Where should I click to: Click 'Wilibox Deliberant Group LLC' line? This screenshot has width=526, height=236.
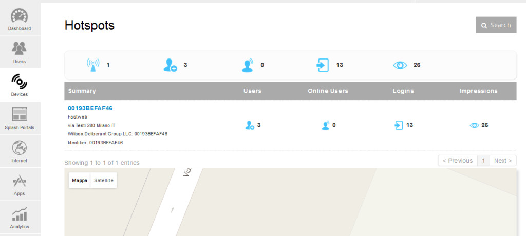coord(118,134)
